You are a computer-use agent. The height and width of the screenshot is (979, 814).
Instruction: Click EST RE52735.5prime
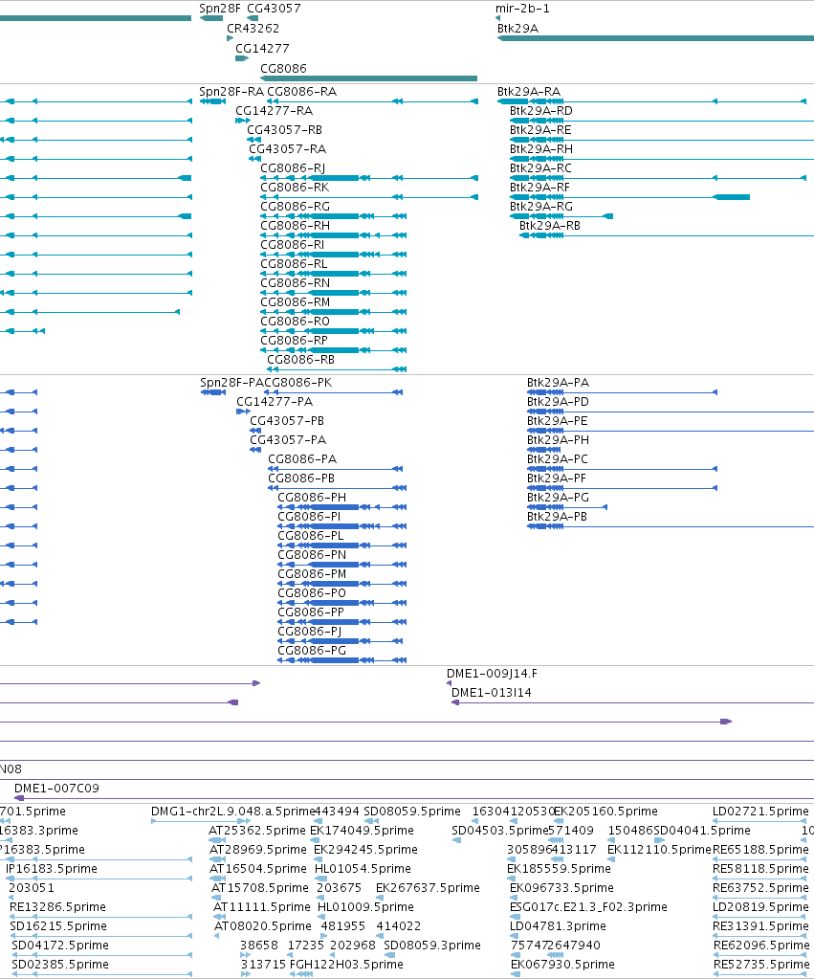coord(761,964)
